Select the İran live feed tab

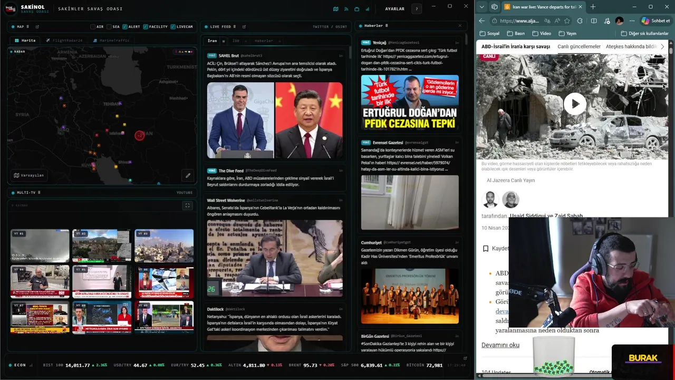[x=212, y=41]
